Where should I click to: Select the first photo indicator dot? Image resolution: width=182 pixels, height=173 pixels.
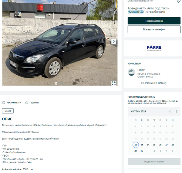56,83
